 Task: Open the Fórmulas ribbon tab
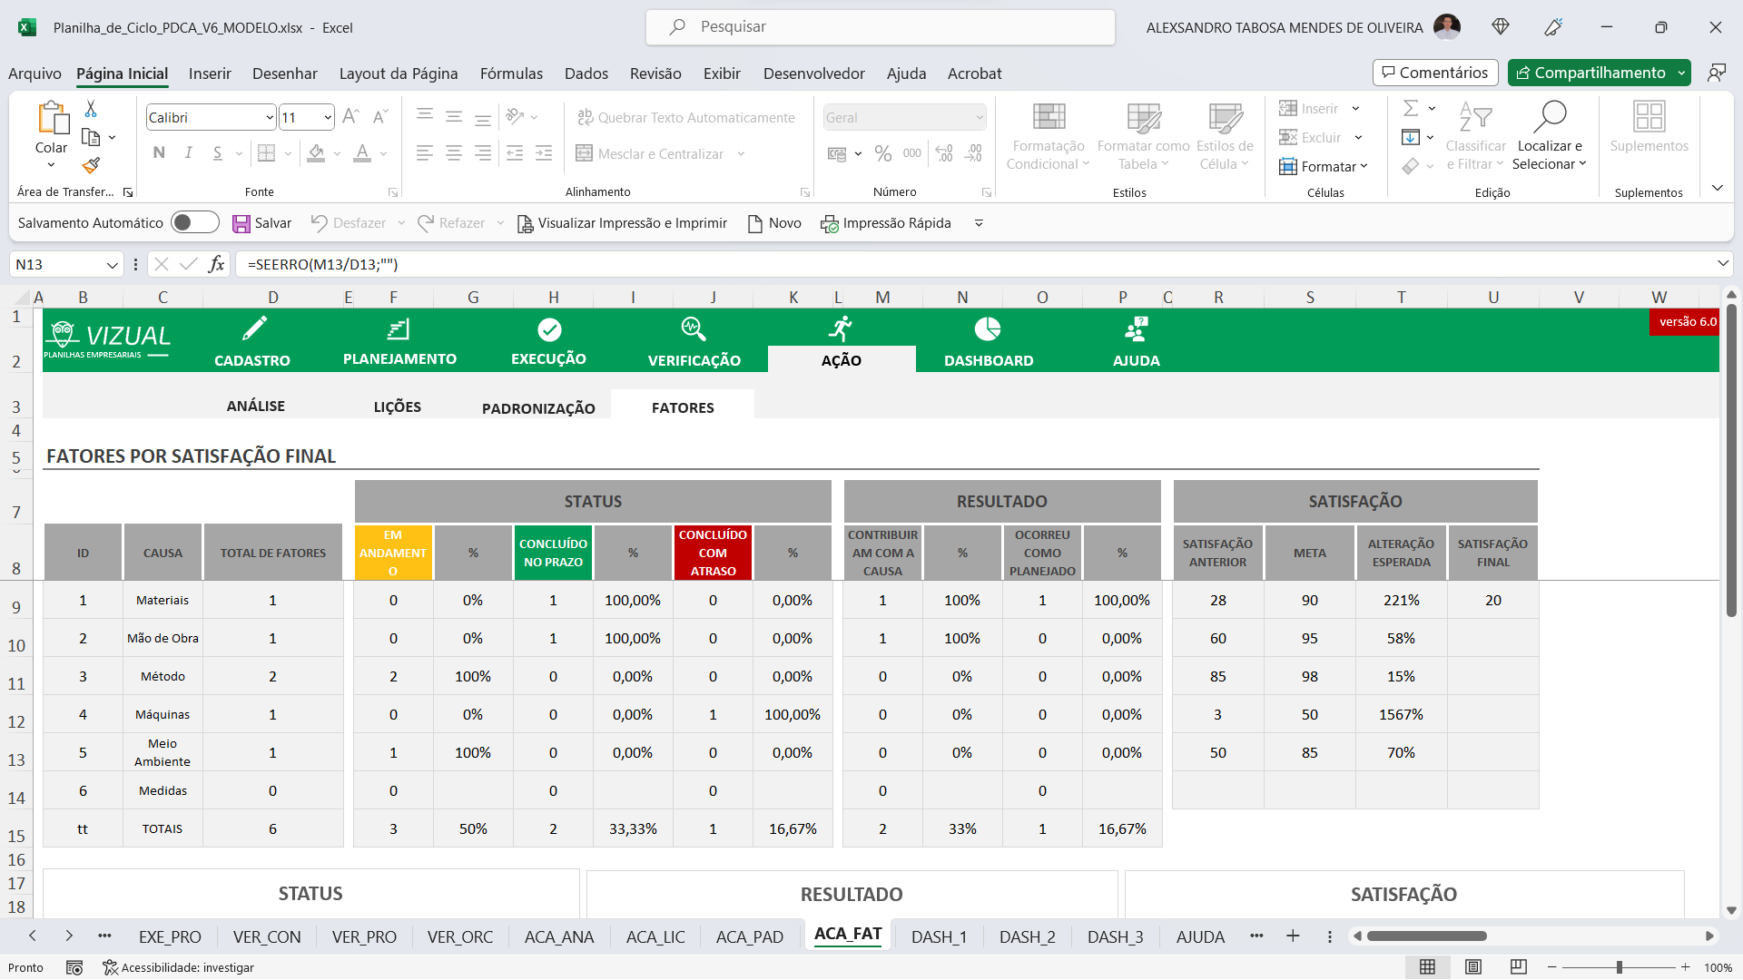pyautogui.click(x=511, y=73)
